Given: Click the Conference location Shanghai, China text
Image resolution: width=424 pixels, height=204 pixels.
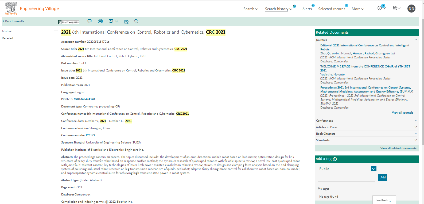Looking at the screenshot, I should [x=86, y=128].
